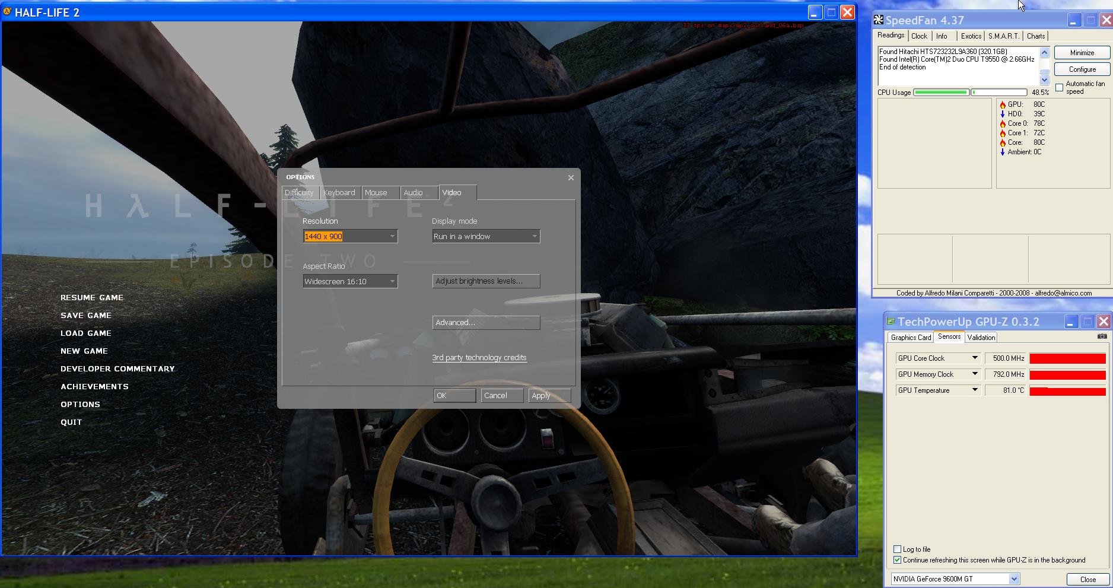Click Adjust brightness levels button
Viewport: 1113px width, 588px height.
click(486, 281)
